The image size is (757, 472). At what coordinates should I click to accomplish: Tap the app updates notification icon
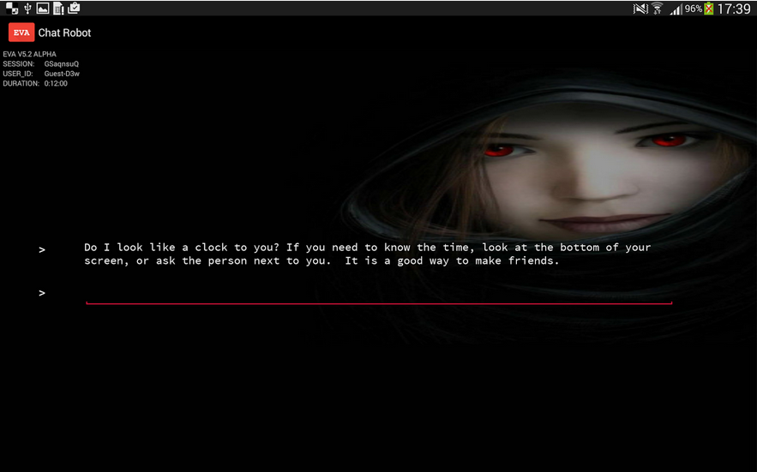point(74,8)
